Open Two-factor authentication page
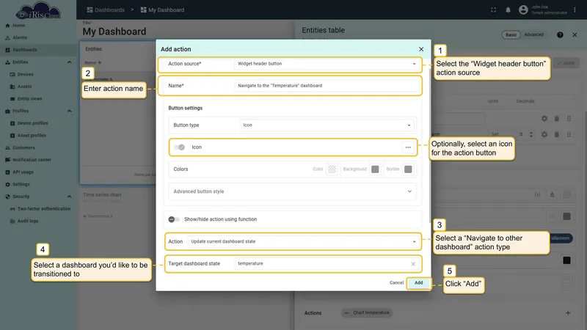This screenshot has width=587, height=330. [44, 209]
